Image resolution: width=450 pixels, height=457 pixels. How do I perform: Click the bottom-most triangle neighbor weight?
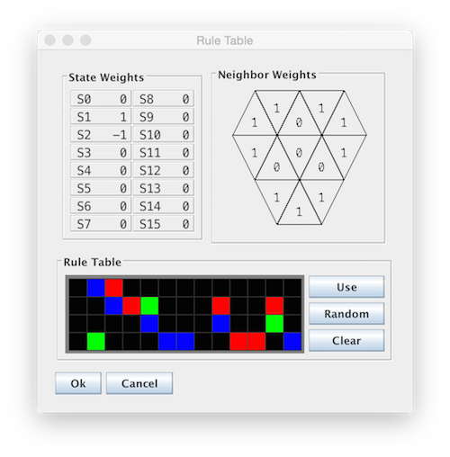(299, 211)
